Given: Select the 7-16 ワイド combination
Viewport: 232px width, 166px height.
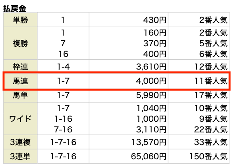Looking at the screenshot, I should 63,130.
